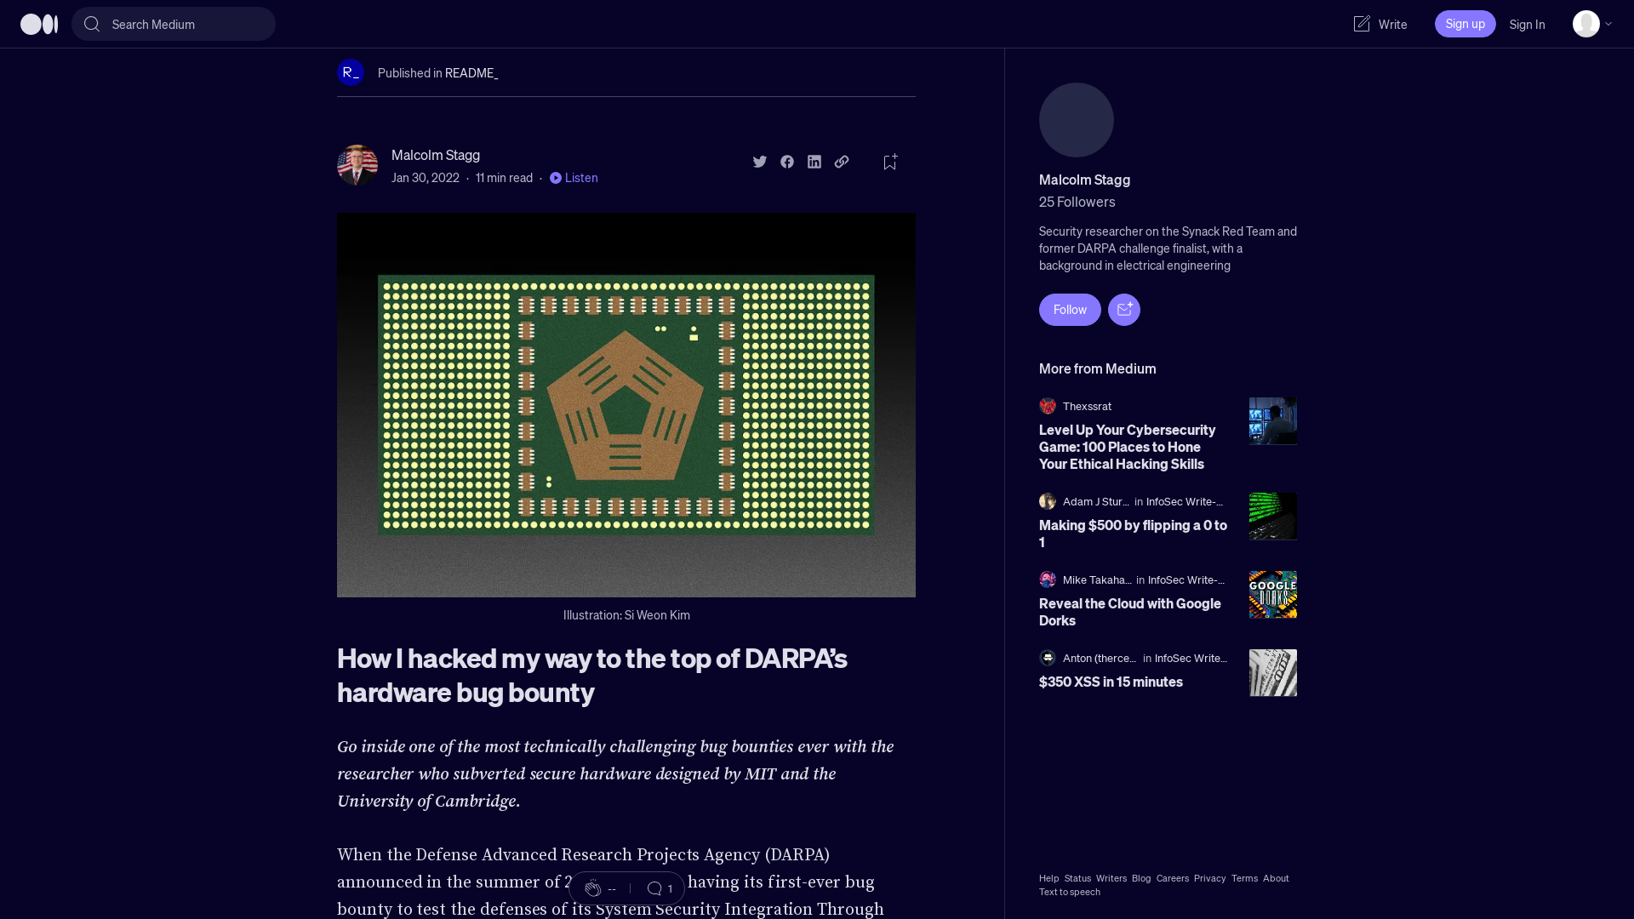Click the Write pencil icon

coord(1362,24)
